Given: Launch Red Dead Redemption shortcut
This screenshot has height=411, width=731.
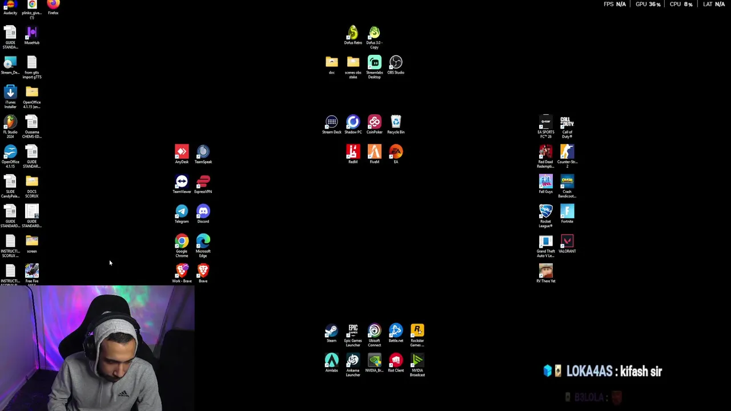Looking at the screenshot, I should pyautogui.click(x=546, y=156).
